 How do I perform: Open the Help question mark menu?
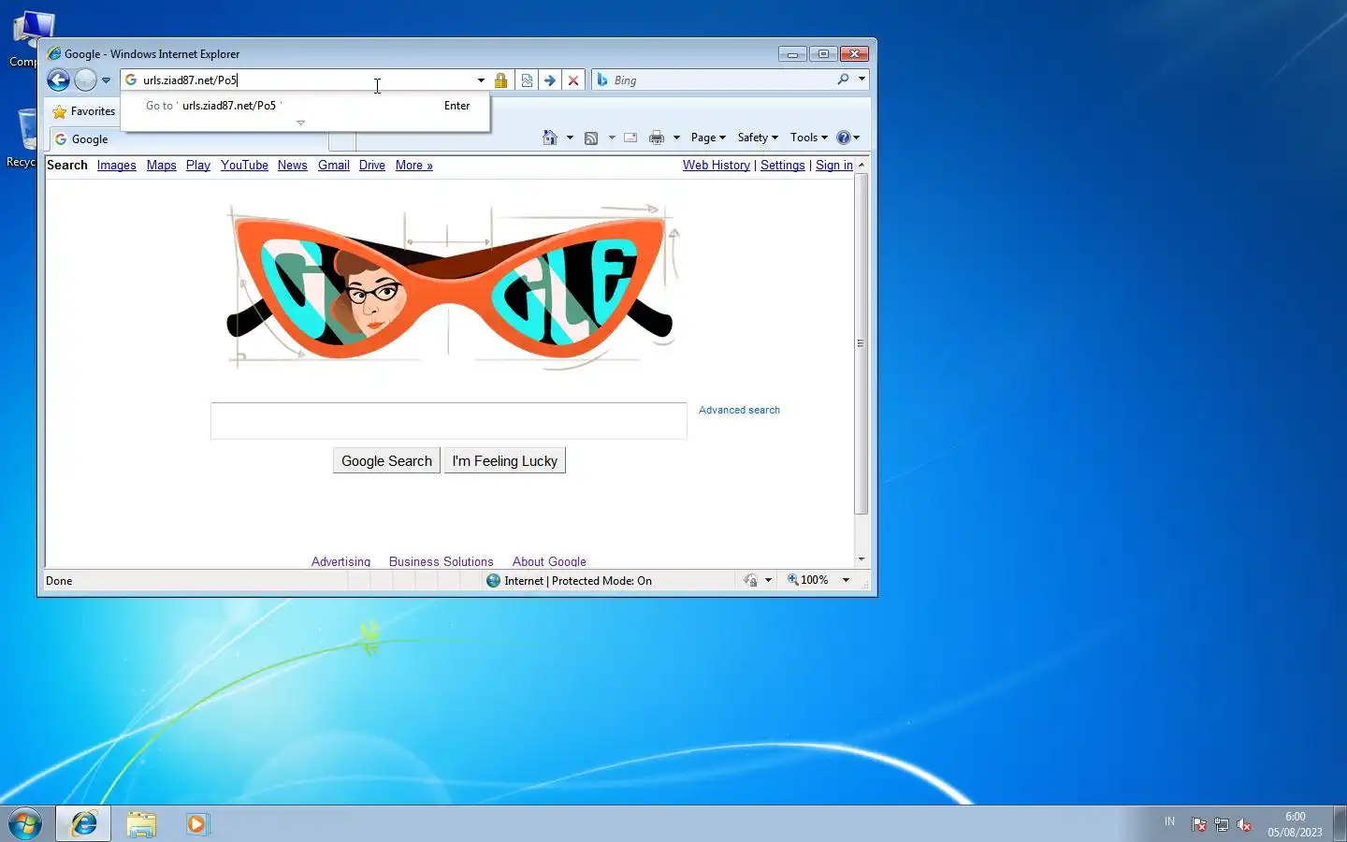pos(847,138)
